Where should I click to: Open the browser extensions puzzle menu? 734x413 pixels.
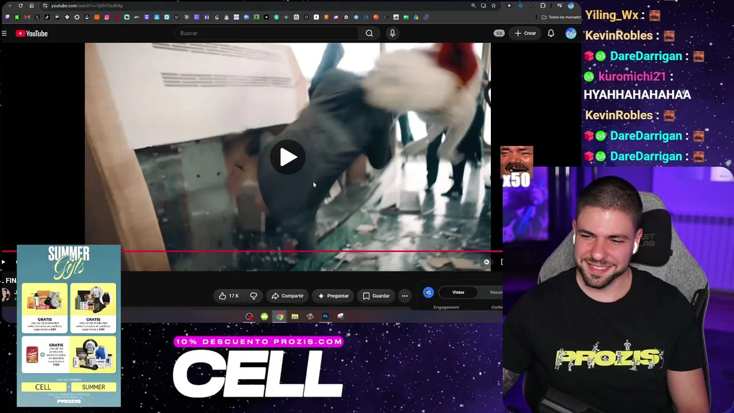coord(542,6)
